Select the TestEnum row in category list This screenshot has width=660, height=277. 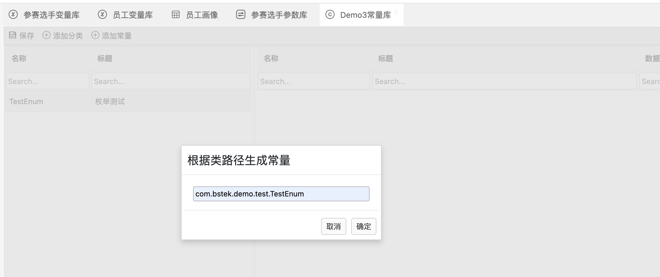[x=26, y=102]
